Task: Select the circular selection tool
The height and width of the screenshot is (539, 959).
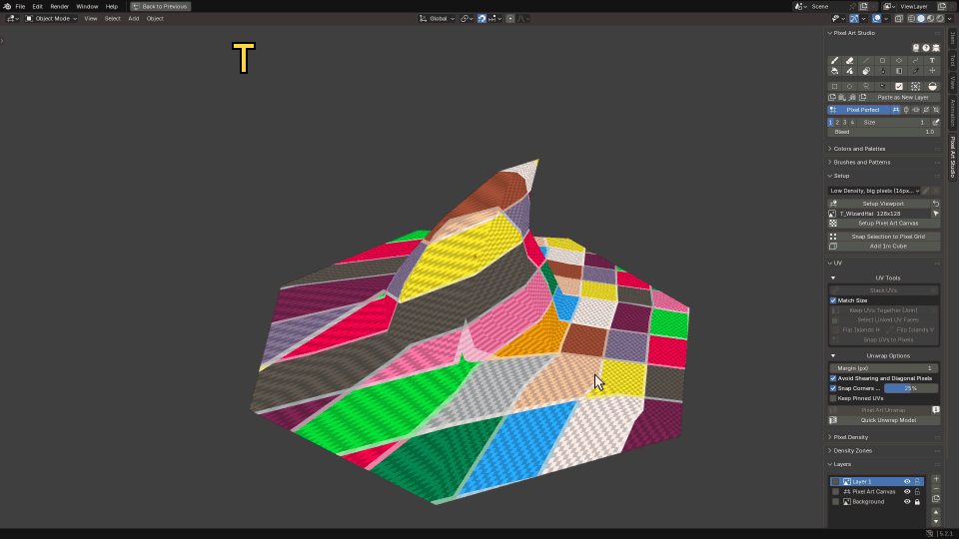Action: point(849,86)
